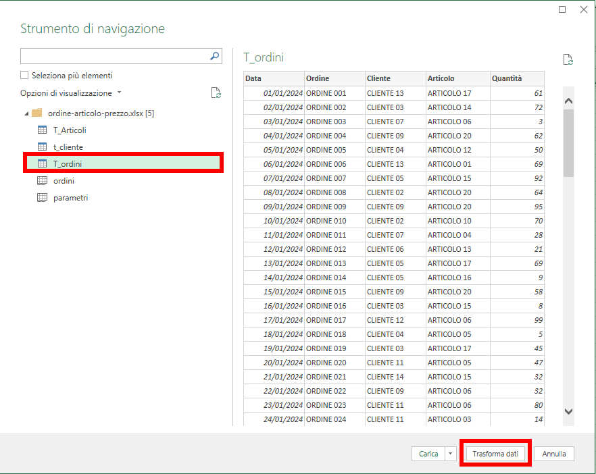Click the Ordine column header
The height and width of the screenshot is (474, 596).
(334, 78)
